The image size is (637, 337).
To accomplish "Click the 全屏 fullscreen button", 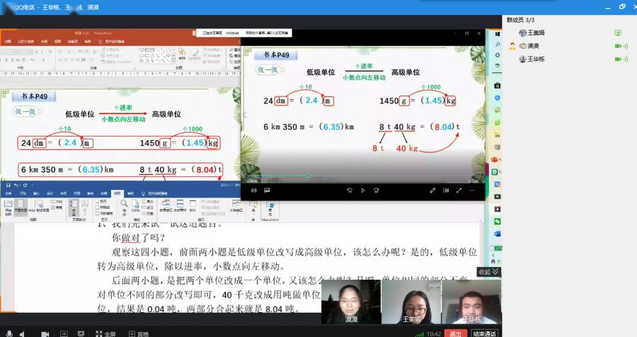I will [105, 333].
